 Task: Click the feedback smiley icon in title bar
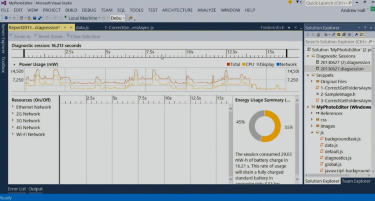click(x=290, y=3)
